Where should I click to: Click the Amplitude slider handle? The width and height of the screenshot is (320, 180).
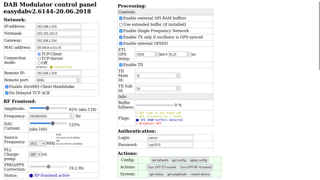point(47,108)
